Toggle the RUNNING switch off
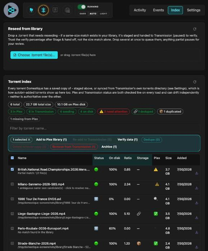Screen dimensions: 208x251 click(82, 7)
